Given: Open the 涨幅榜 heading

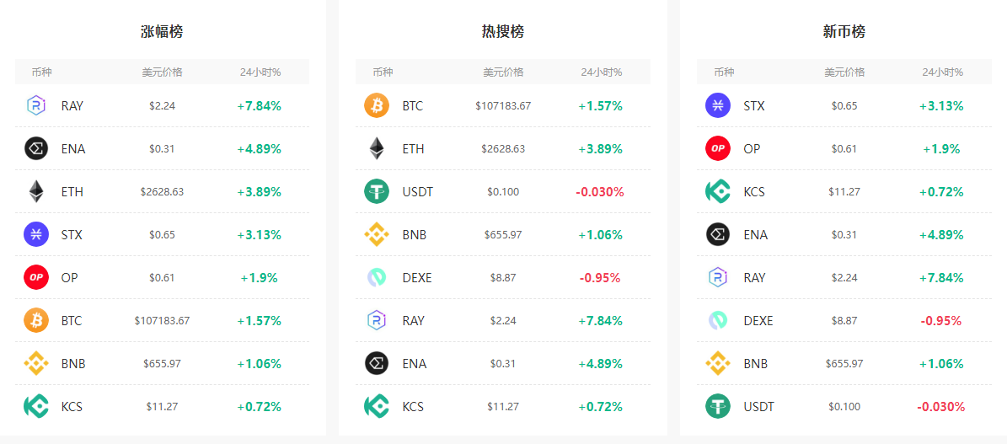Looking at the screenshot, I should tap(162, 31).
